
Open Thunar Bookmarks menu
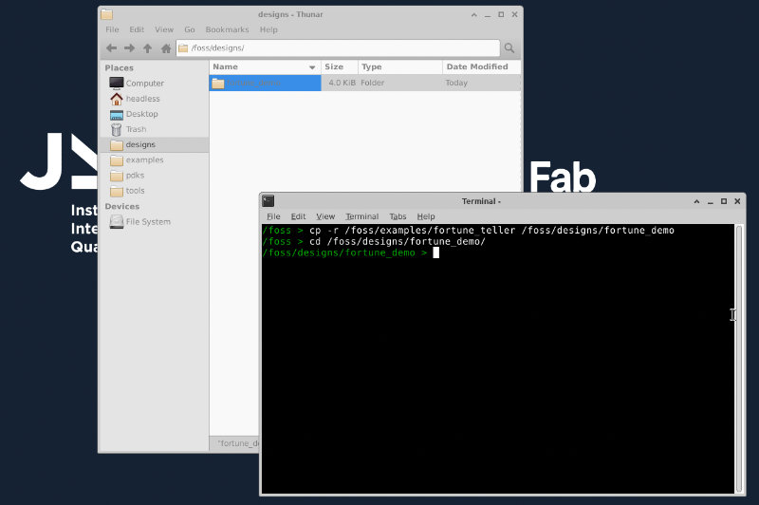227,29
